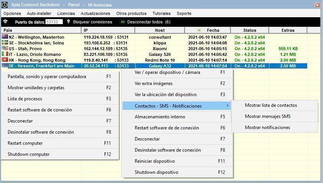Viewport: 323px width, 183px height.
Task: Click the United States flag icon
Action: [x=5, y=48]
